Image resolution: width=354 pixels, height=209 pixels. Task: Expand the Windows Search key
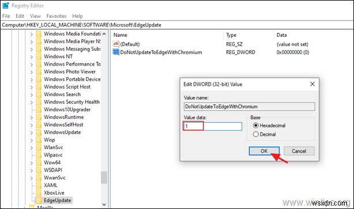[31, 94]
